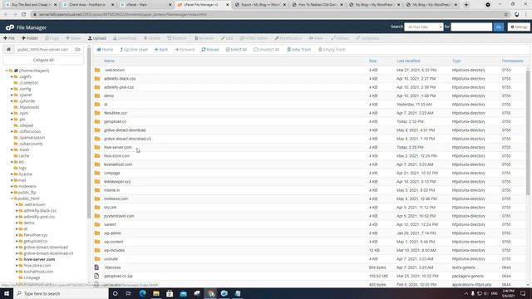Select the demo folder in file list
Image resolution: width=532 pixels, height=299 pixels.
[109, 96]
